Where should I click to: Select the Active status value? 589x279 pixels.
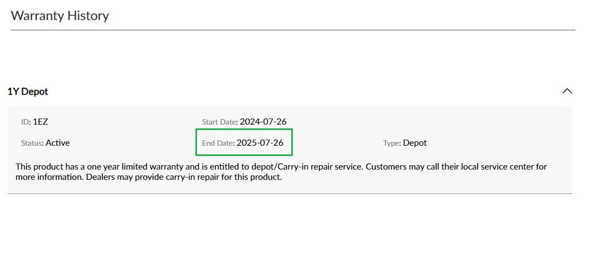57,143
